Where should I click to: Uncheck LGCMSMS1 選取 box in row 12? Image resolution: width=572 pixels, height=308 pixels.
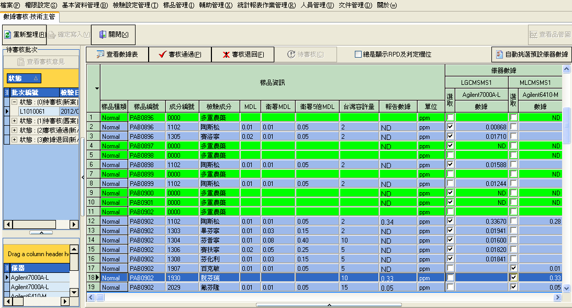click(450, 221)
